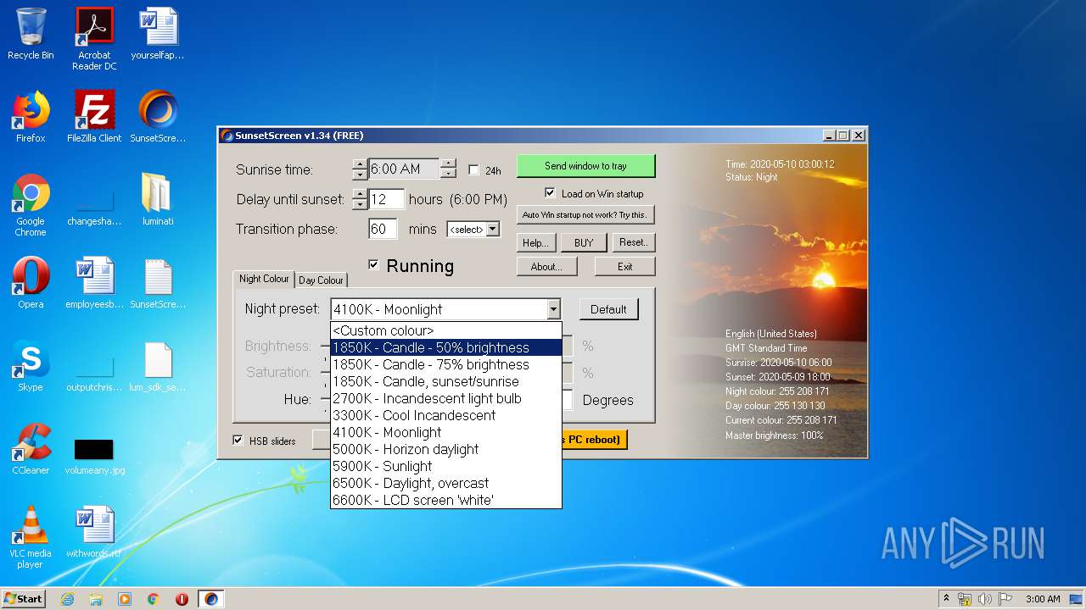This screenshot has width=1086, height=610.
Task: Select 6500K Daylight, overcast preset
Action: 445,483
